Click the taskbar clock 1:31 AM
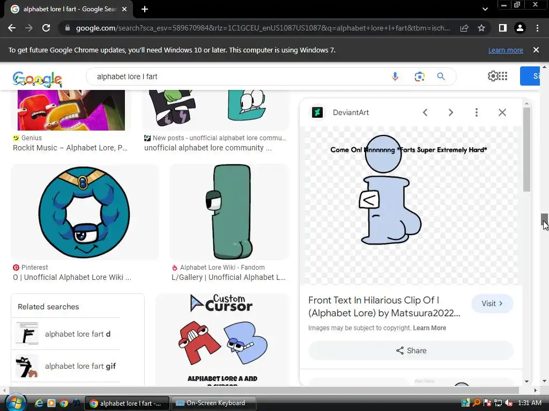This screenshot has height=411, width=549. 529,403
